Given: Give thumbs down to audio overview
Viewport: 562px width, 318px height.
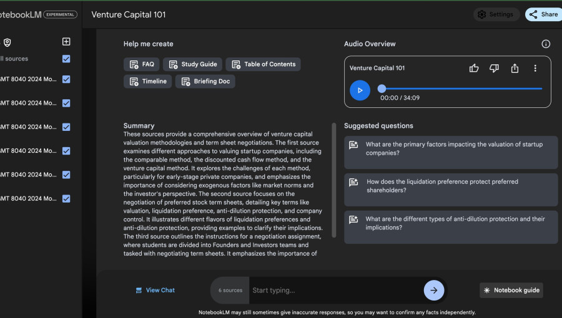Looking at the screenshot, I should (495, 68).
